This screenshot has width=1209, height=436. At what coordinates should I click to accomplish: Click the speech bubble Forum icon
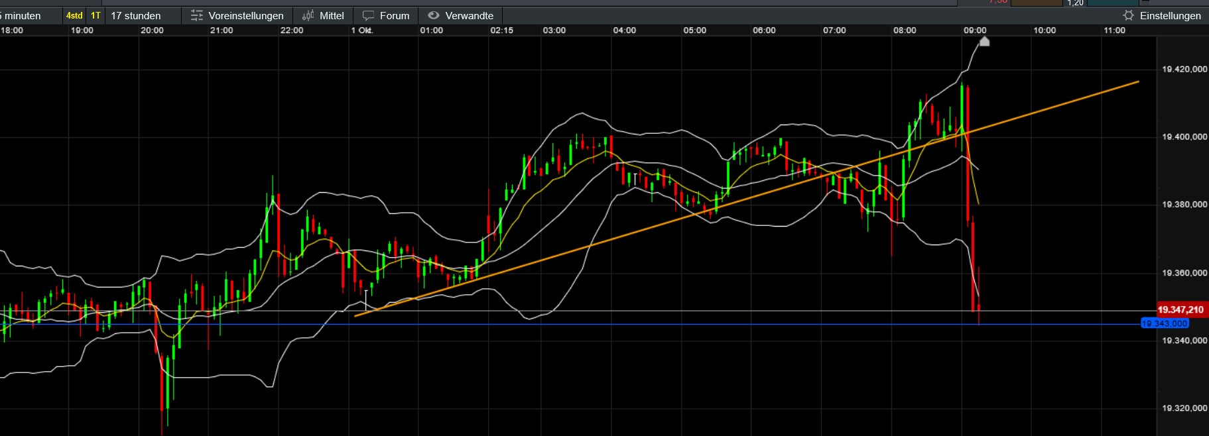click(369, 15)
